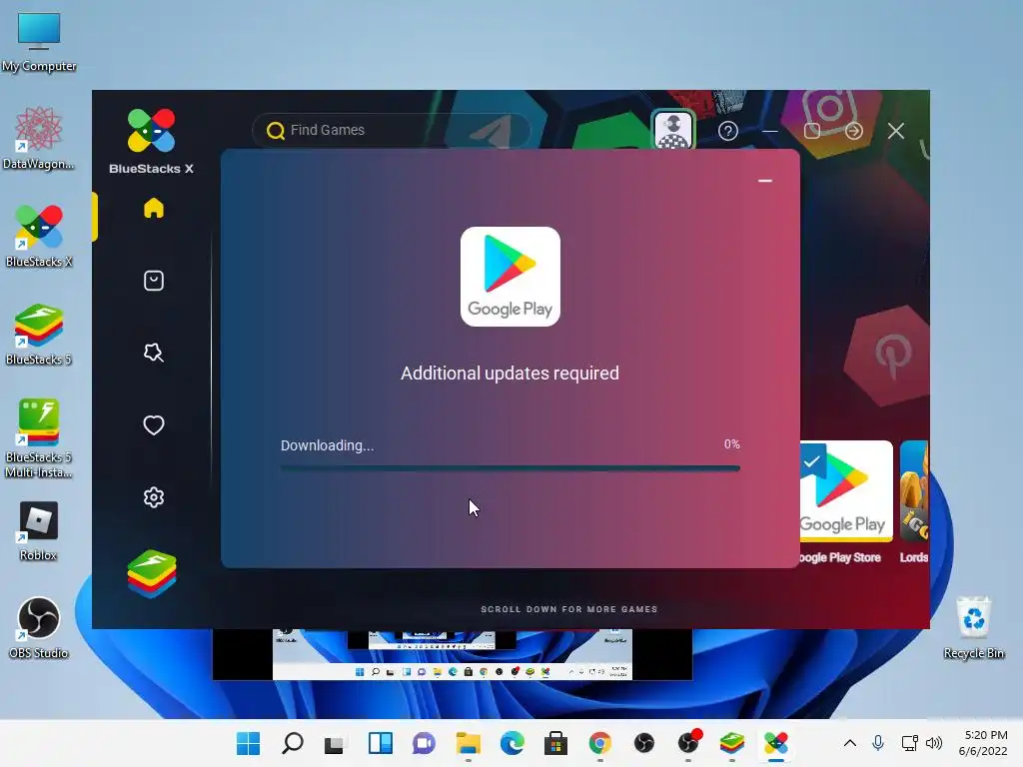Image resolution: width=1023 pixels, height=767 pixels.
Task: Open My Computer desktop icon
Action: pos(39,42)
